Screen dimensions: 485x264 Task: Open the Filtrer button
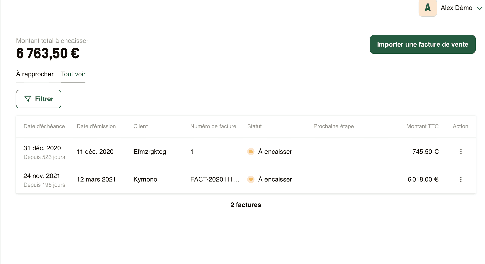[x=39, y=99]
